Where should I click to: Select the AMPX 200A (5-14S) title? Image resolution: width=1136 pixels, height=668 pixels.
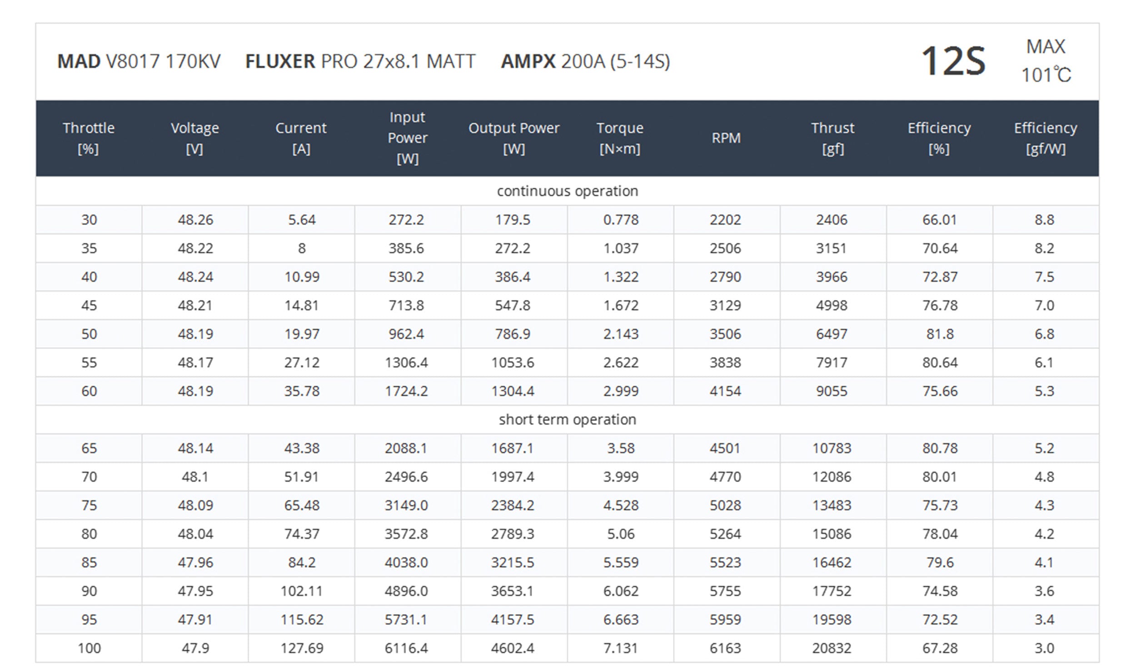(x=585, y=61)
